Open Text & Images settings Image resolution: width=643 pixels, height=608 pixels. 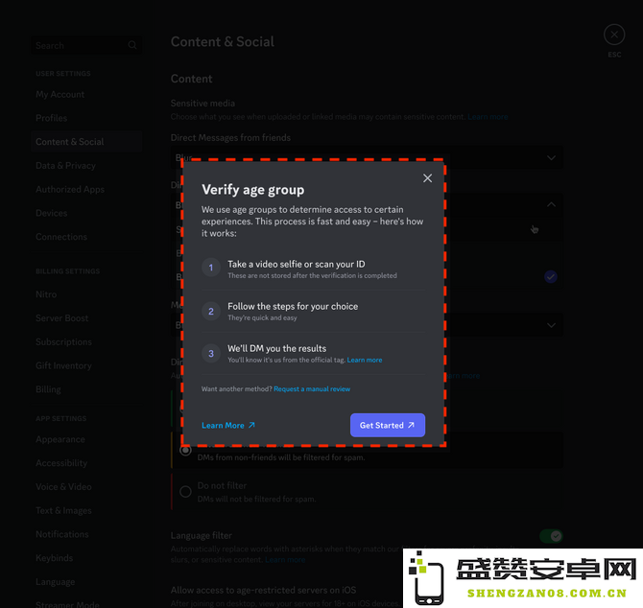coord(63,511)
